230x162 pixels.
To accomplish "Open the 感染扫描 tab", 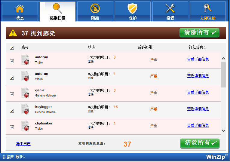I will tap(57, 12).
